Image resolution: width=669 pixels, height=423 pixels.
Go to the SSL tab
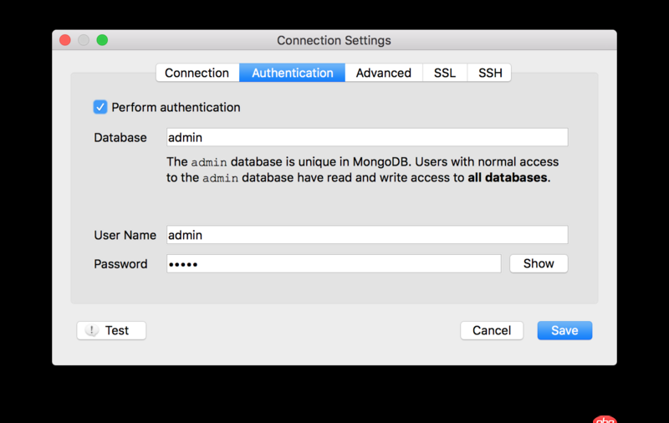click(445, 73)
